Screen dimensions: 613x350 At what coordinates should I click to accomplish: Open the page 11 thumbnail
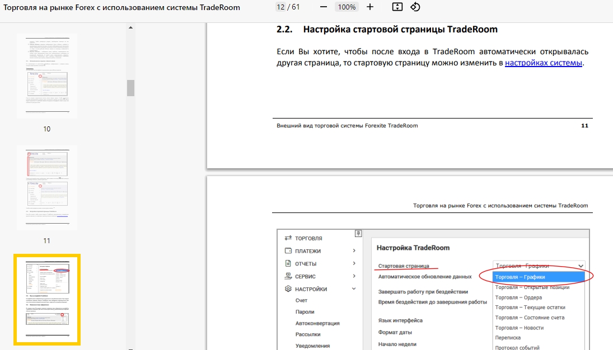pos(47,187)
